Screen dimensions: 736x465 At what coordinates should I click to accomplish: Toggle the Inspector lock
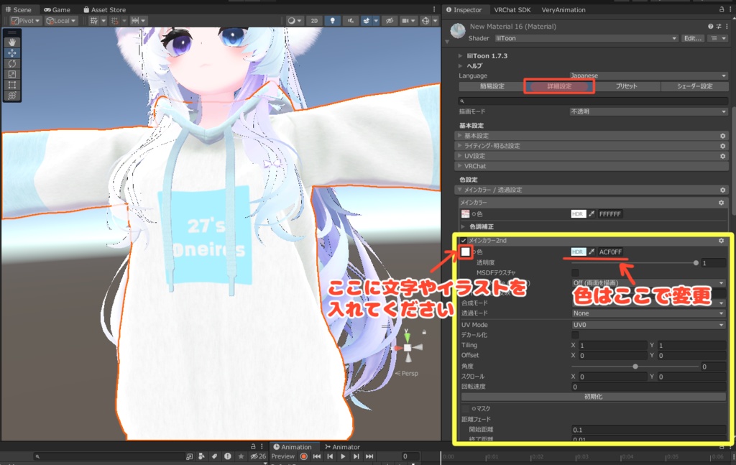coord(722,9)
